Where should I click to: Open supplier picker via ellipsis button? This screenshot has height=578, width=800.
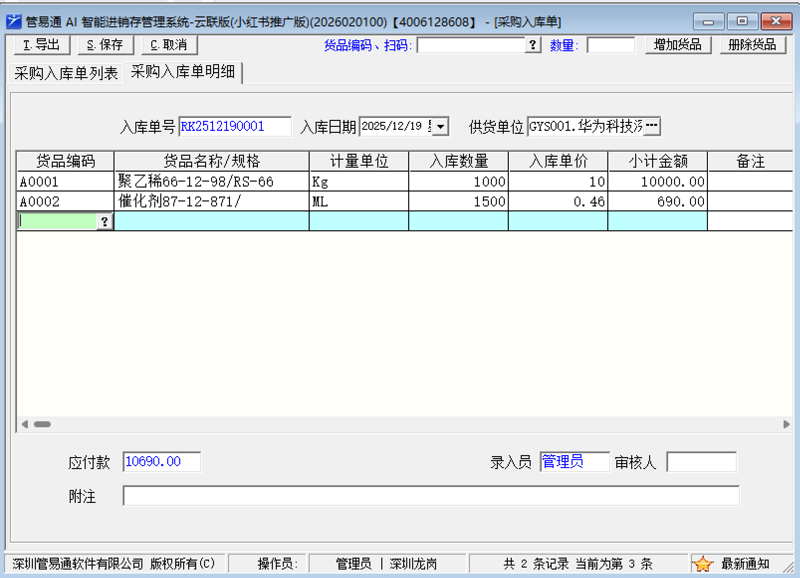(652, 126)
